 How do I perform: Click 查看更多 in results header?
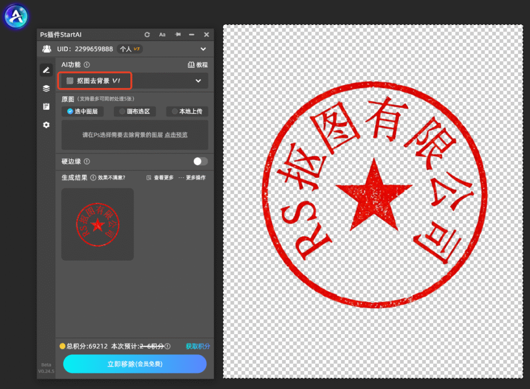[x=160, y=177]
